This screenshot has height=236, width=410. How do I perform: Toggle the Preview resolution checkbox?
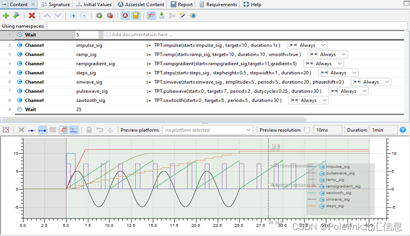(307, 130)
